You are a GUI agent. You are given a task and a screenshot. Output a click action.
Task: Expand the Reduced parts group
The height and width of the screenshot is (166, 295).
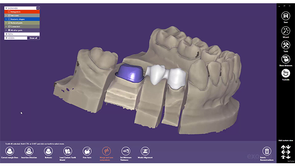6,23
